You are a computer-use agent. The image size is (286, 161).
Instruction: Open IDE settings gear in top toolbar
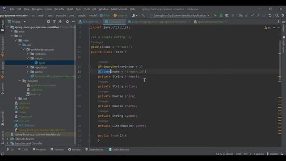pyautogui.click(x=283, y=16)
